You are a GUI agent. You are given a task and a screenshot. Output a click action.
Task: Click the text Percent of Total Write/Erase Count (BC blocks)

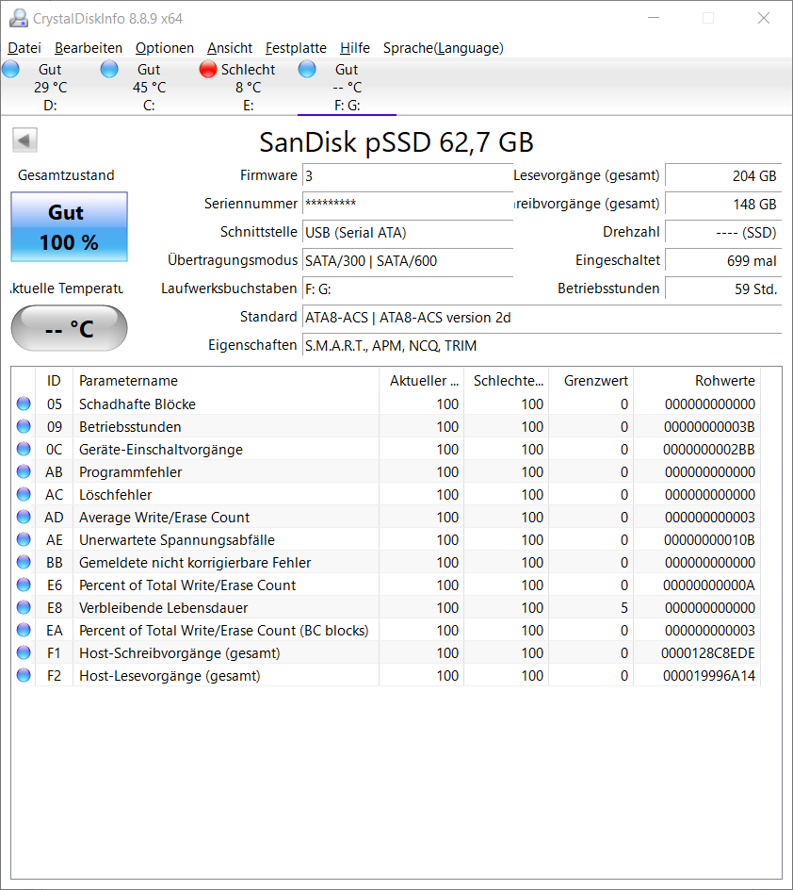(224, 630)
